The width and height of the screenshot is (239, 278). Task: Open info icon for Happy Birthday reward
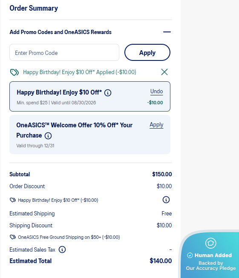click(x=108, y=93)
